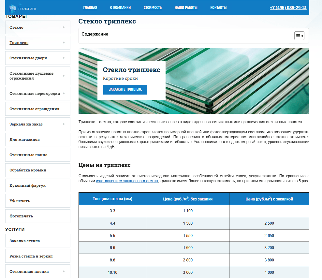The width and height of the screenshot is (322, 280).
Task: Go to Стоимость in top navigation
Action: point(153,7)
